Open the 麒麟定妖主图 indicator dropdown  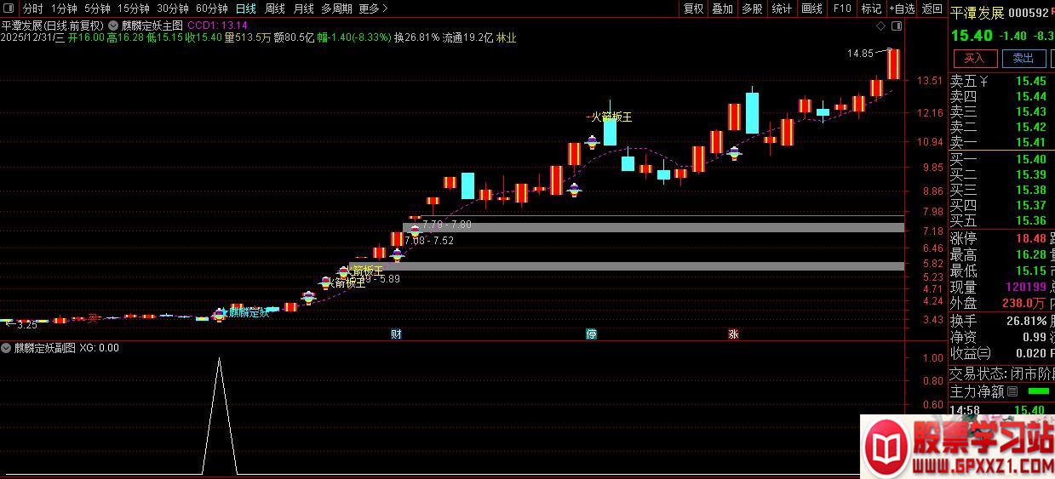[x=113, y=26]
